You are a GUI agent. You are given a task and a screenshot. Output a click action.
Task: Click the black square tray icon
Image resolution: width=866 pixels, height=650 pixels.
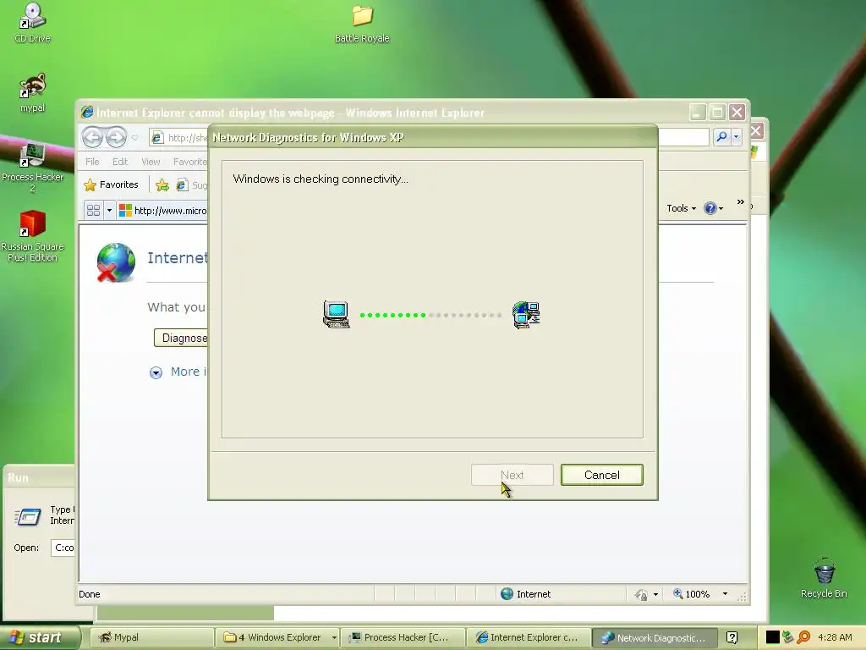(x=773, y=637)
